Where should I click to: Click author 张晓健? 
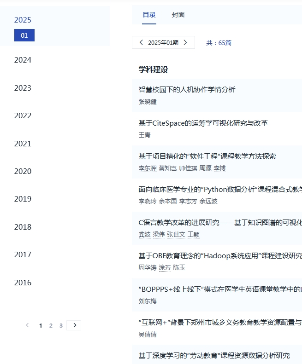148,102
